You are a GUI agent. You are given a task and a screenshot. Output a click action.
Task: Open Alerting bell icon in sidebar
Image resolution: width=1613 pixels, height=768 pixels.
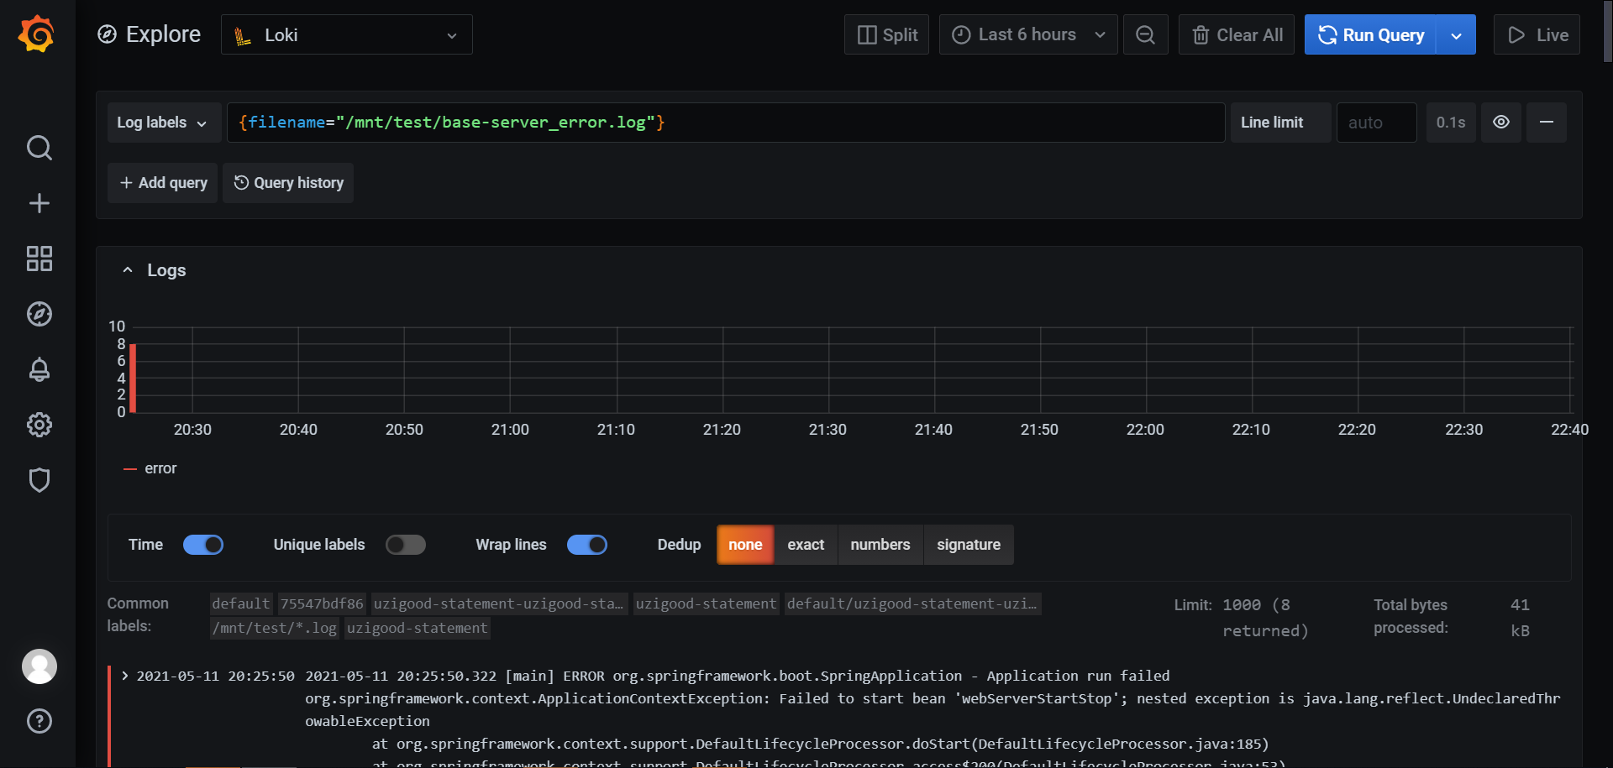click(x=39, y=369)
